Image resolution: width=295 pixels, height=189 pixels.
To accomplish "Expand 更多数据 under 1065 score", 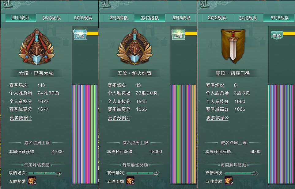I will point(217,118).
